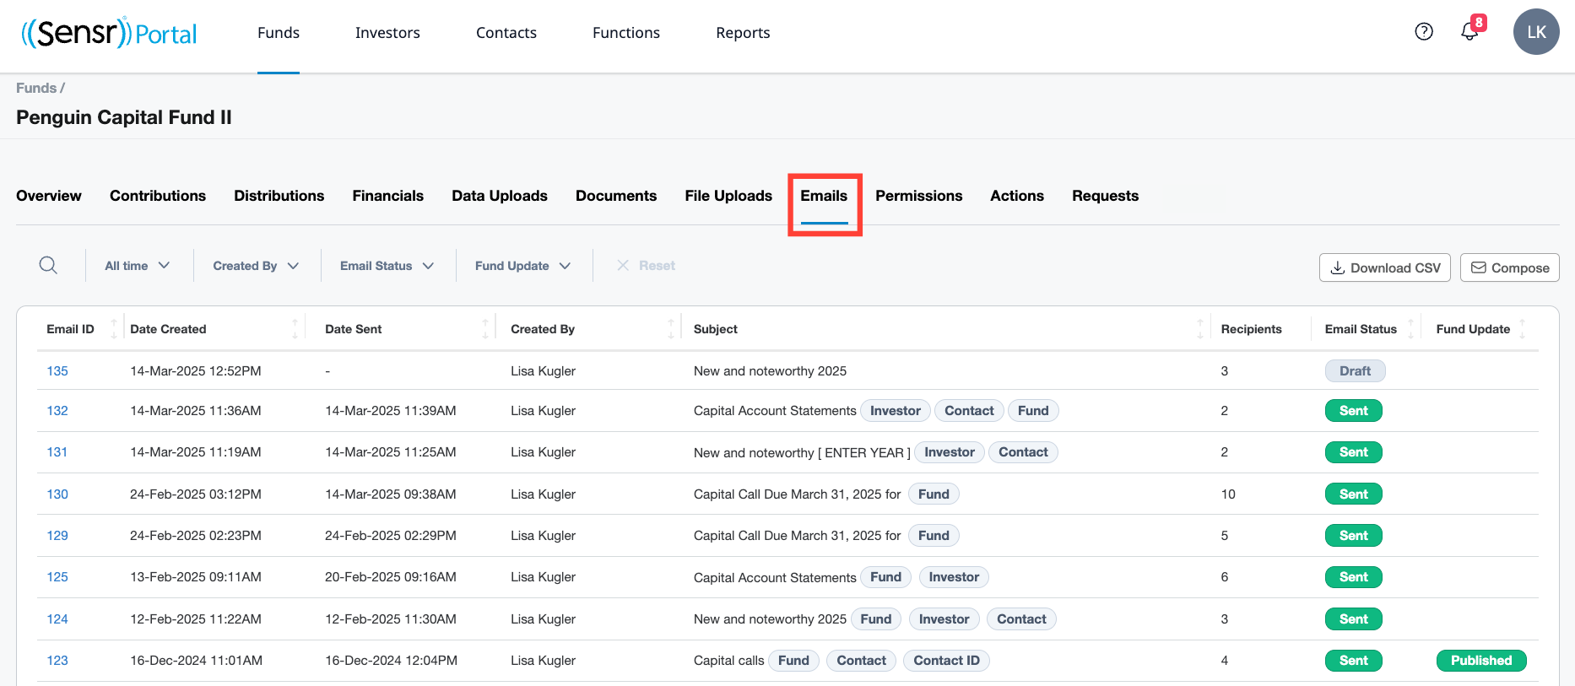Open the LK user avatar menu

point(1536,32)
